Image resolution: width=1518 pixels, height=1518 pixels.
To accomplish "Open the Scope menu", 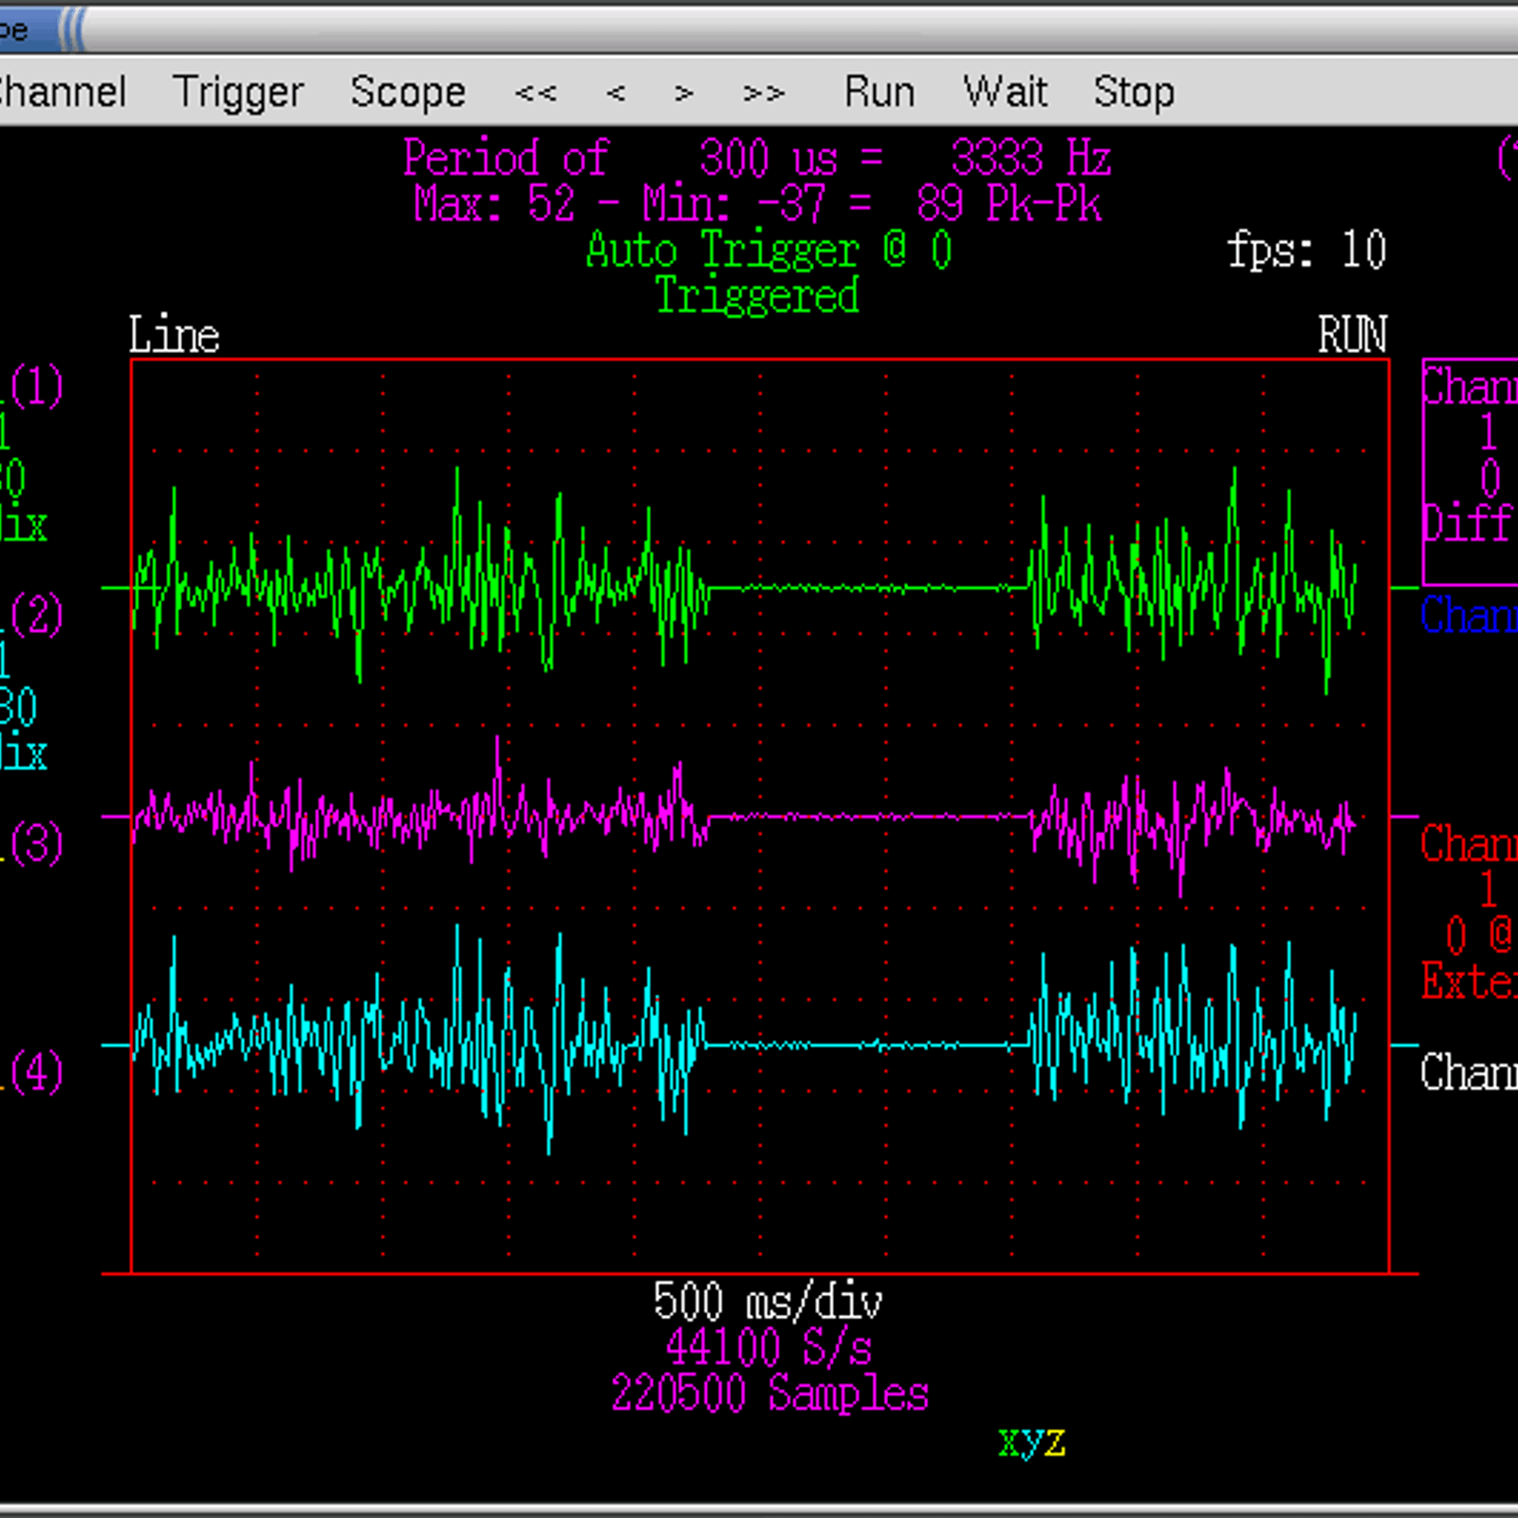I will (x=408, y=93).
